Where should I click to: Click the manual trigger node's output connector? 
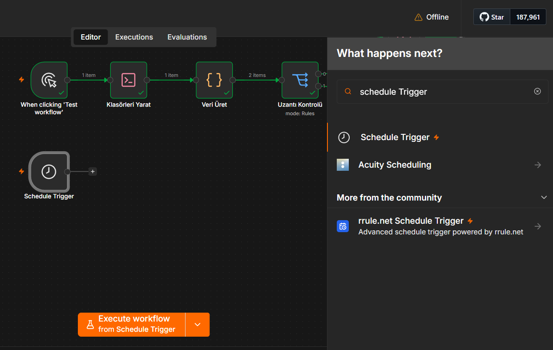pos(68,80)
